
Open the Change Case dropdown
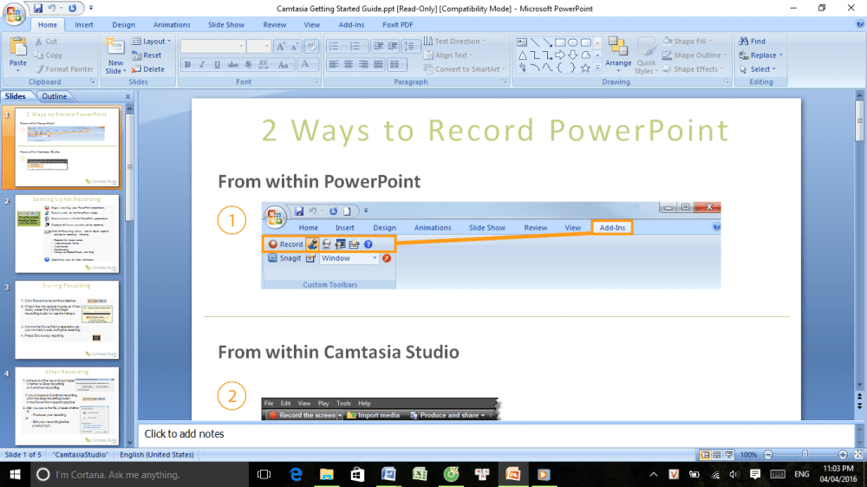coord(284,65)
